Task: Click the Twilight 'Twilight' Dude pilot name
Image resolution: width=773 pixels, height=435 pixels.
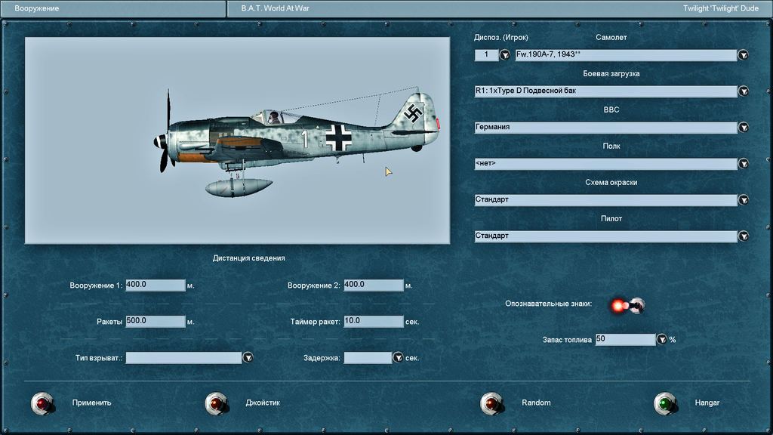Action: [721, 8]
